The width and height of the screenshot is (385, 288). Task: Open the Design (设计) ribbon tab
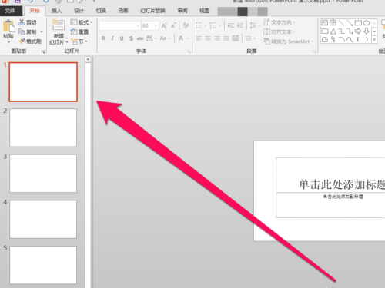tap(79, 11)
